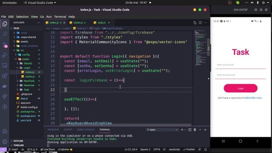This screenshot has width=272, height=153.
Task: Click main branch indicator in status bar
Action: click(x=13, y=149)
